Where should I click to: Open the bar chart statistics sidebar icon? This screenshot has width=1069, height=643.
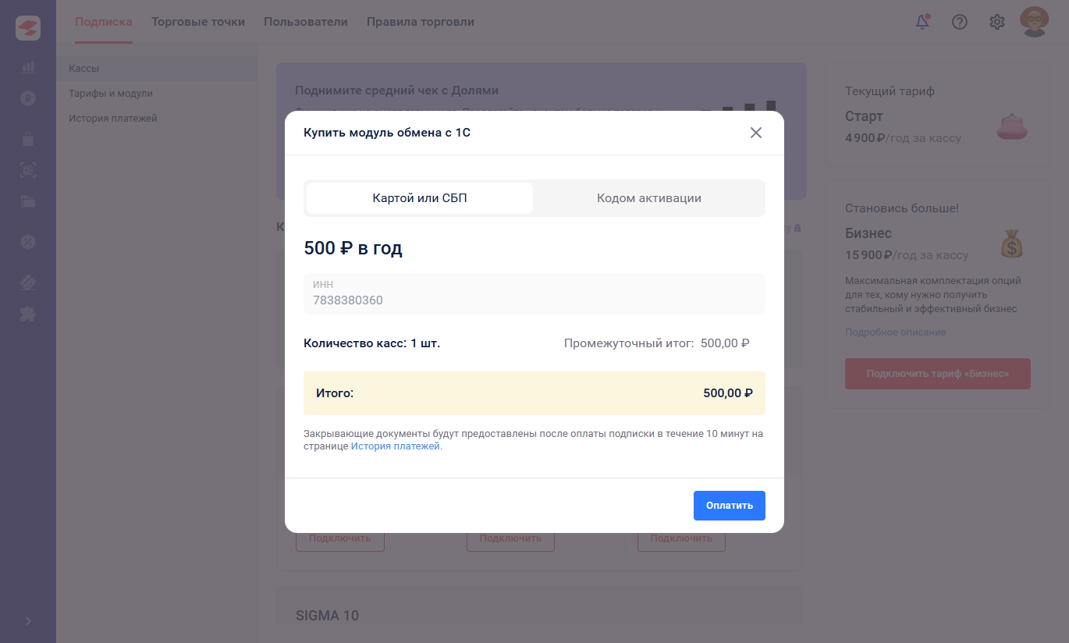click(x=28, y=67)
